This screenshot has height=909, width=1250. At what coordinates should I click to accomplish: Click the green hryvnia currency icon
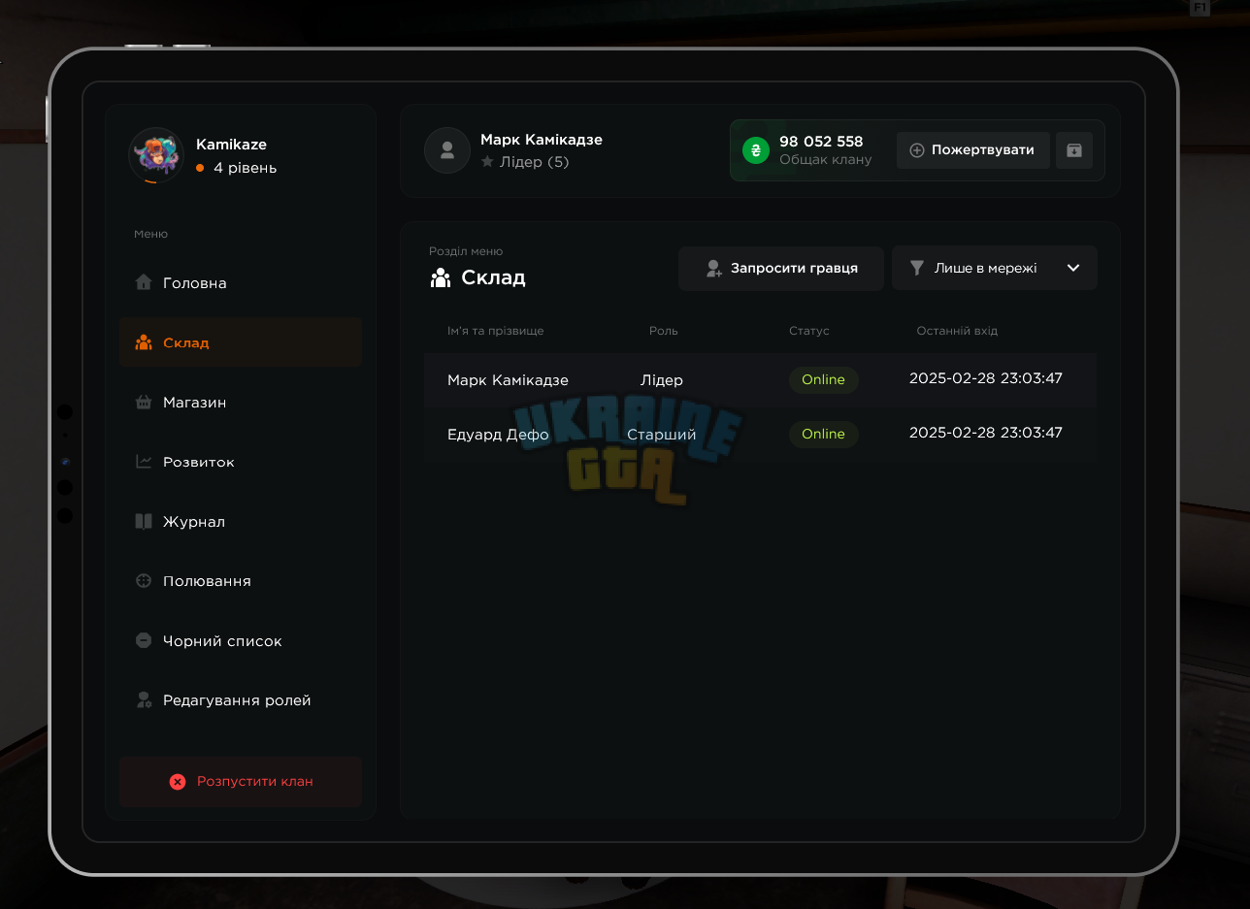point(755,150)
